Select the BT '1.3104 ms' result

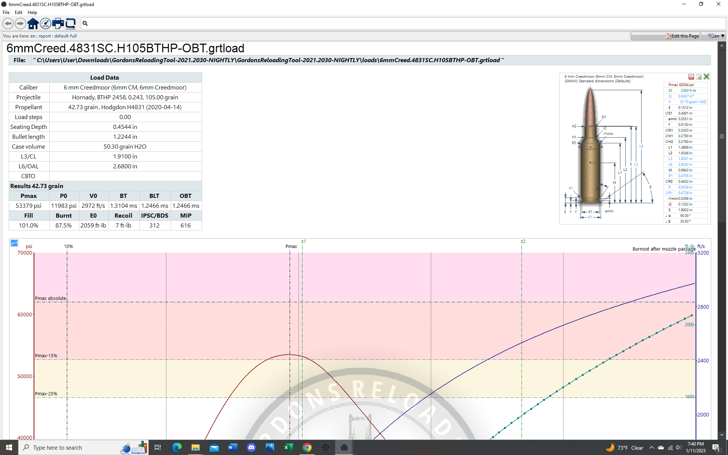(x=124, y=206)
